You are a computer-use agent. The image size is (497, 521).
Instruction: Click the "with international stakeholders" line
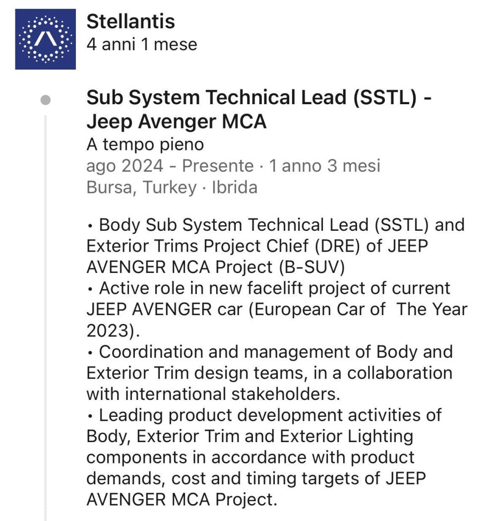[x=213, y=393]
